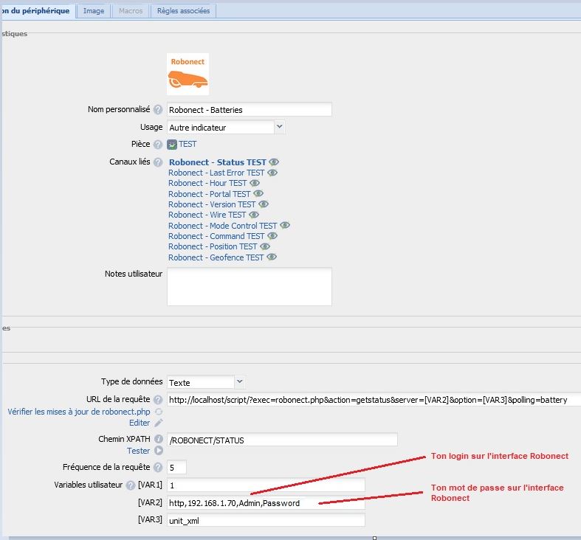
Task: Open Robonect - Command TEST link
Action: tap(216, 236)
